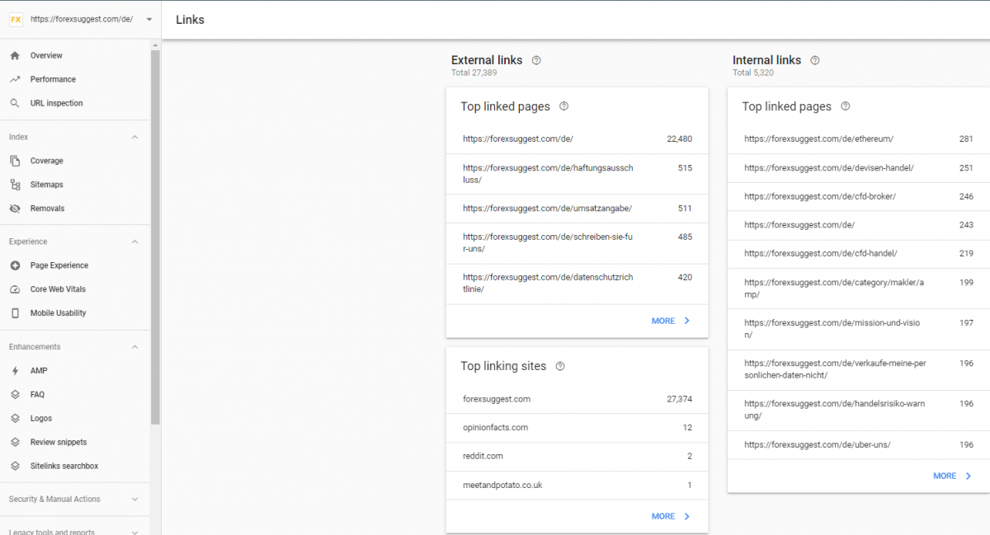Image resolution: width=990 pixels, height=535 pixels.
Task: Click MORE under external Top linked pages
Action: coord(671,321)
